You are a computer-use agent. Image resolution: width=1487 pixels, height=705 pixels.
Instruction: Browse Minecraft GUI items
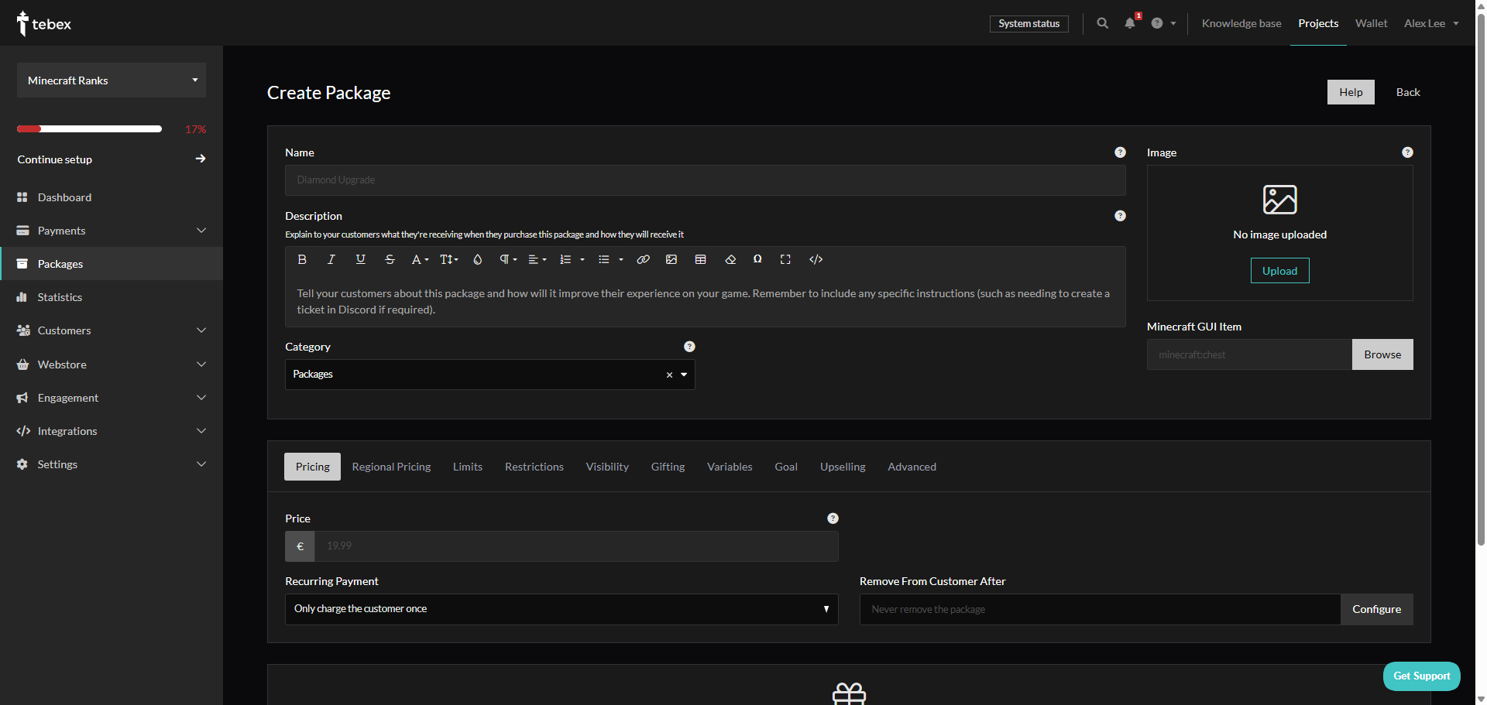click(1382, 354)
